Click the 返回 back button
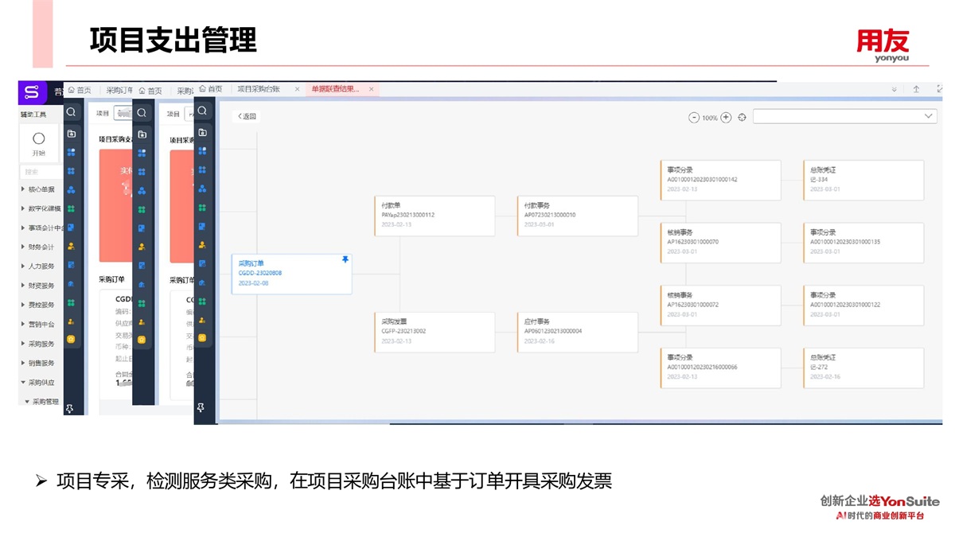This screenshot has width=955, height=537. coord(247,116)
